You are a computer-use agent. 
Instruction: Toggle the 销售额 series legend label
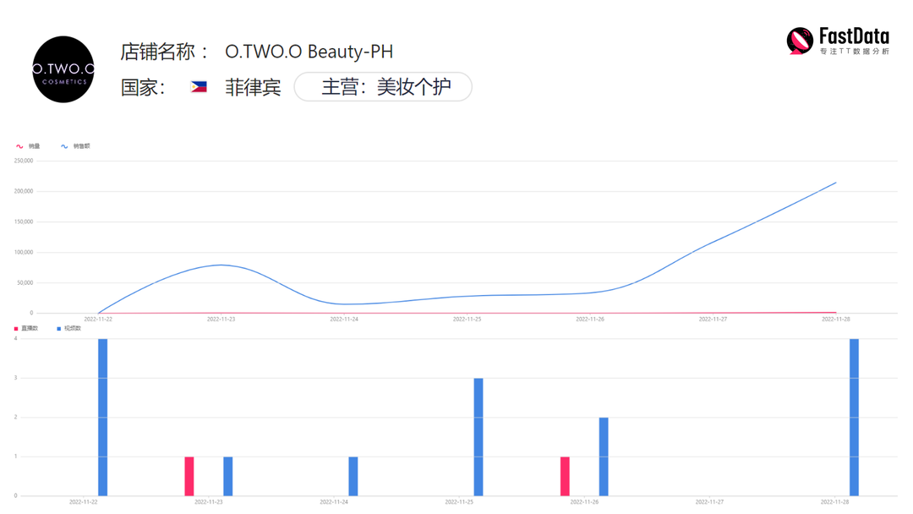(81, 146)
